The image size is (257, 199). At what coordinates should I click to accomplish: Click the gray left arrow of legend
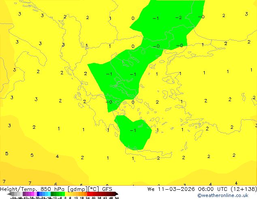coord(9,194)
